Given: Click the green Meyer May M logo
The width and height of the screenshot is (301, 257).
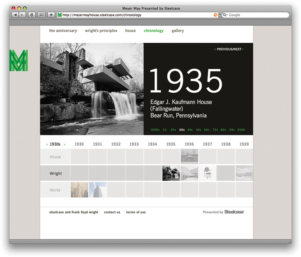Looking at the screenshot, I should click(19, 61).
